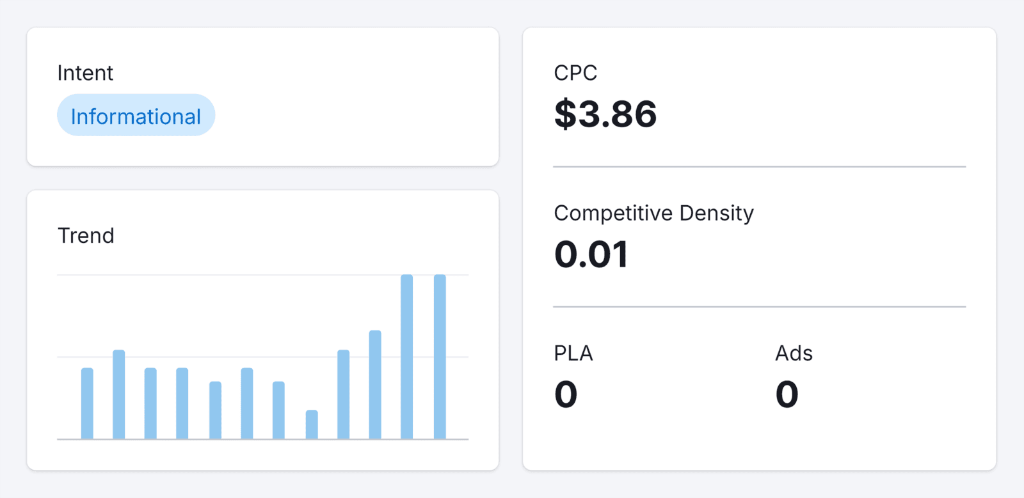Image resolution: width=1024 pixels, height=498 pixels.
Task: Select the Trend chart baseline
Action: 262,439
